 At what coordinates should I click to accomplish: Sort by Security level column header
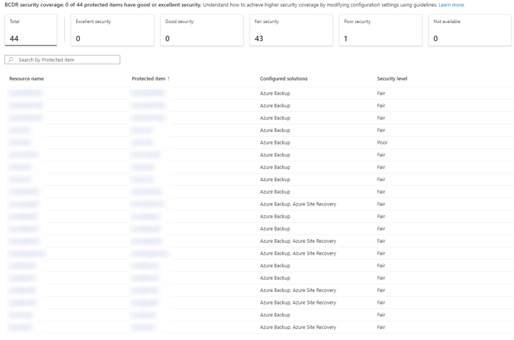392,79
